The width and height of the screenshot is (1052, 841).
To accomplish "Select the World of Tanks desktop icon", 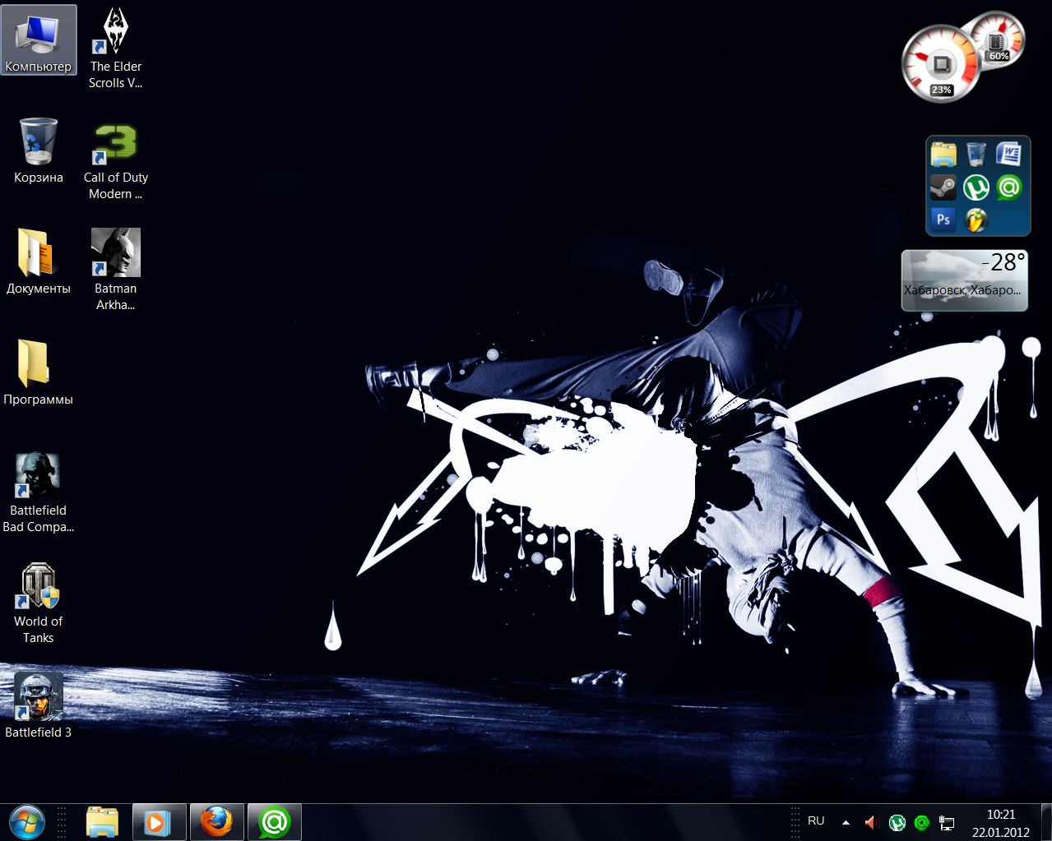I will pyautogui.click(x=38, y=586).
